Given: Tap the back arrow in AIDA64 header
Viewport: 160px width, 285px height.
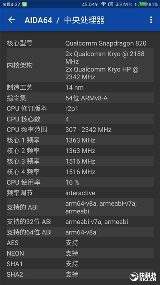Looking at the screenshot, I should pos(12,20).
